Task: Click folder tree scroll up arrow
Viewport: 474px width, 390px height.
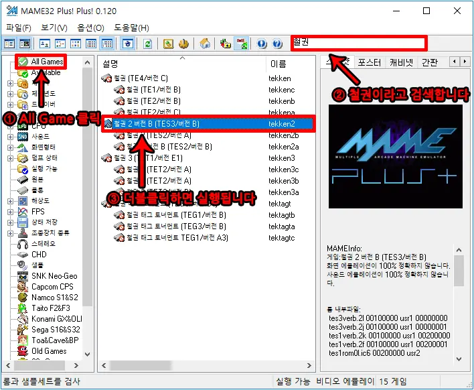Action: [x=87, y=62]
